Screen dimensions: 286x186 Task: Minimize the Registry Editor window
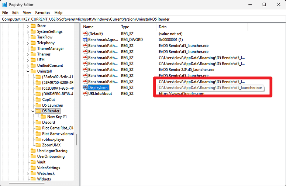[250, 4]
